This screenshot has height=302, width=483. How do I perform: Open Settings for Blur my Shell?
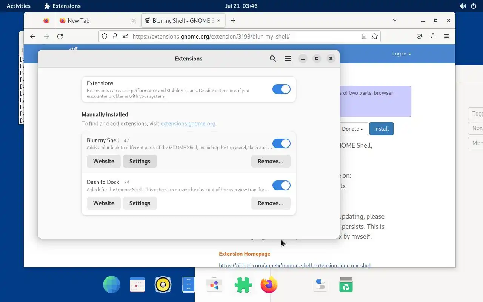pos(140,161)
